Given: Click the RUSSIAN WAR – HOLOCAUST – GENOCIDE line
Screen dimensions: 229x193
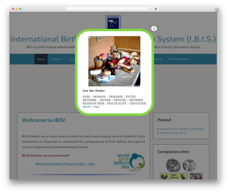Looking at the screenshot, I should pyautogui.click(x=114, y=104).
